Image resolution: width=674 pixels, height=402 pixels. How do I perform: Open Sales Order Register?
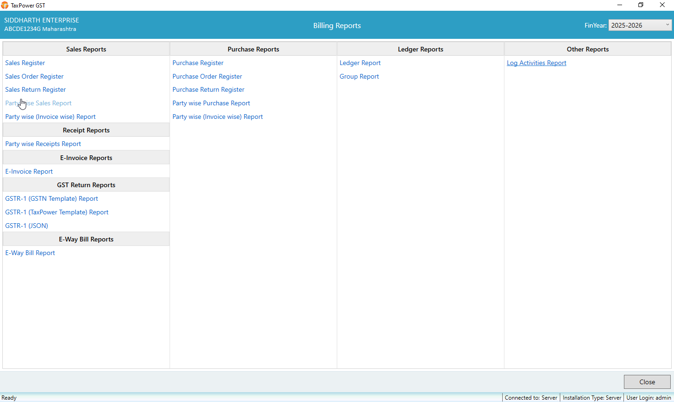tap(34, 76)
